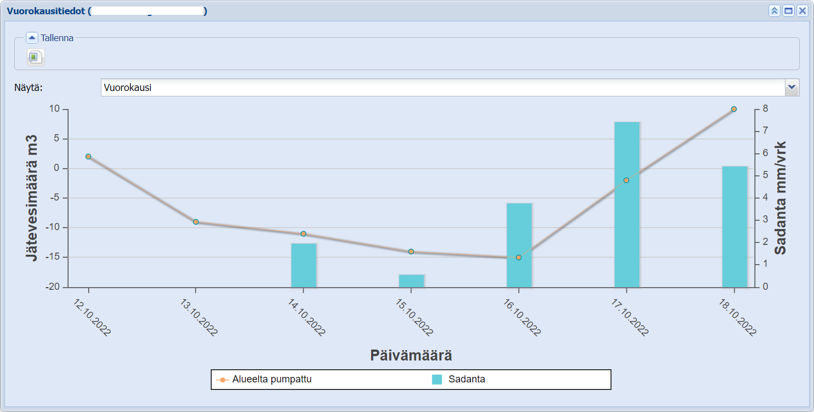
Task: Toggle the Alueelta pumpattu legend entry
Action: click(264, 379)
